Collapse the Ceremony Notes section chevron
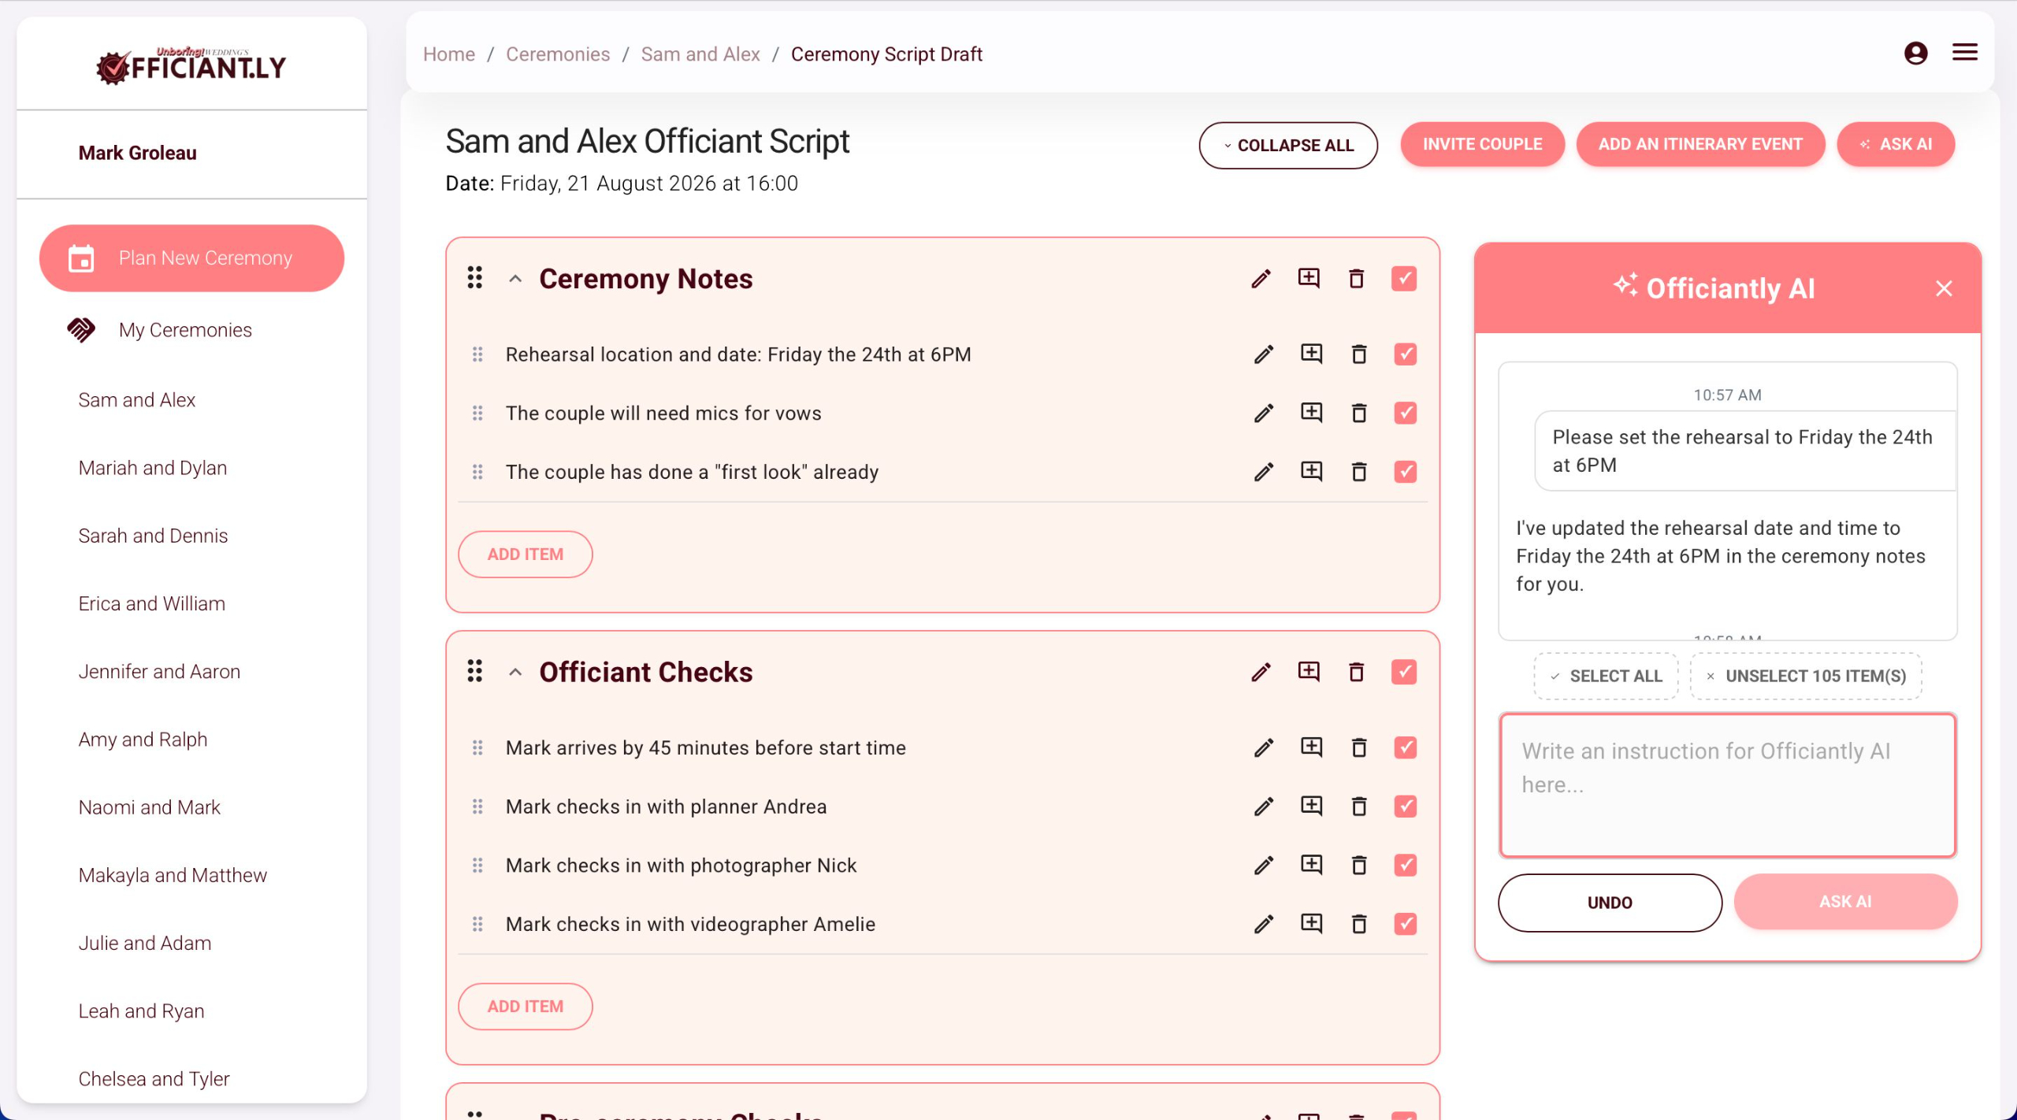Screen dimensions: 2017x1120 515,279
